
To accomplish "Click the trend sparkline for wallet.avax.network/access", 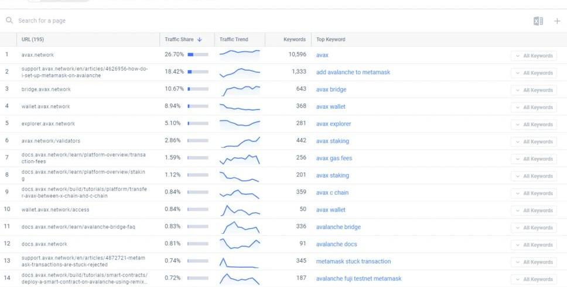I will point(240,210).
